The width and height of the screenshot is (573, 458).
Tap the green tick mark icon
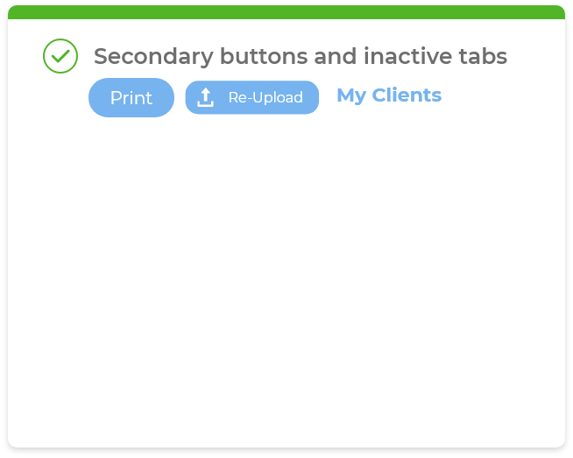[x=60, y=56]
